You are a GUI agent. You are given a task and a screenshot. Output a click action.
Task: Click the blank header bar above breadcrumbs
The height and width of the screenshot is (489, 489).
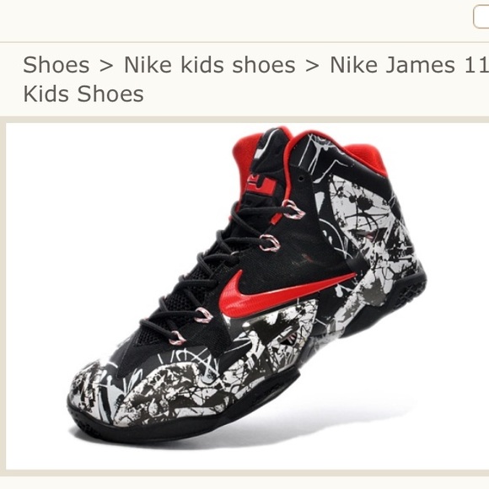coord(234,20)
